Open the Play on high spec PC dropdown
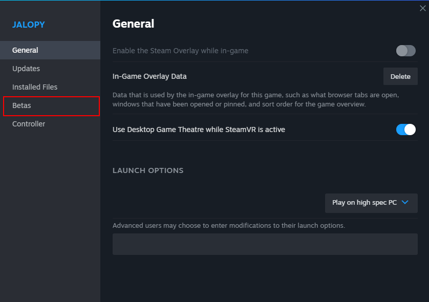Image resolution: width=429 pixels, height=302 pixels. [371, 203]
